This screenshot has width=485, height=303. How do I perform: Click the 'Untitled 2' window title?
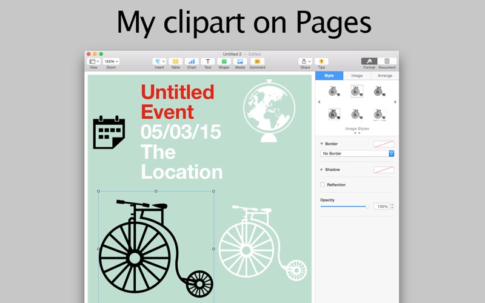click(232, 54)
